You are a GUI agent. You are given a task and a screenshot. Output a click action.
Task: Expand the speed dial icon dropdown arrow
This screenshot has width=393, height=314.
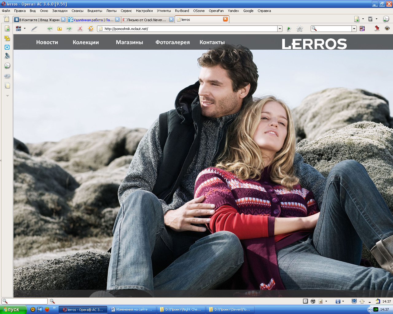click(25, 29)
